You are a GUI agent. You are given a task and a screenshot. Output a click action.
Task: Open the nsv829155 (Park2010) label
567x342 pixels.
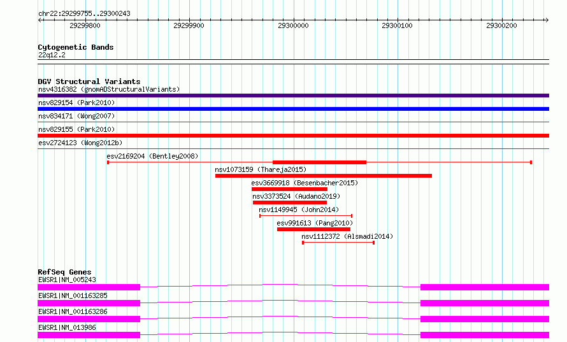(76, 129)
